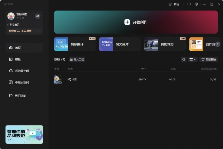Open the feedback message icon
Screen dimensions: 223x149
click(x=189, y=4)
